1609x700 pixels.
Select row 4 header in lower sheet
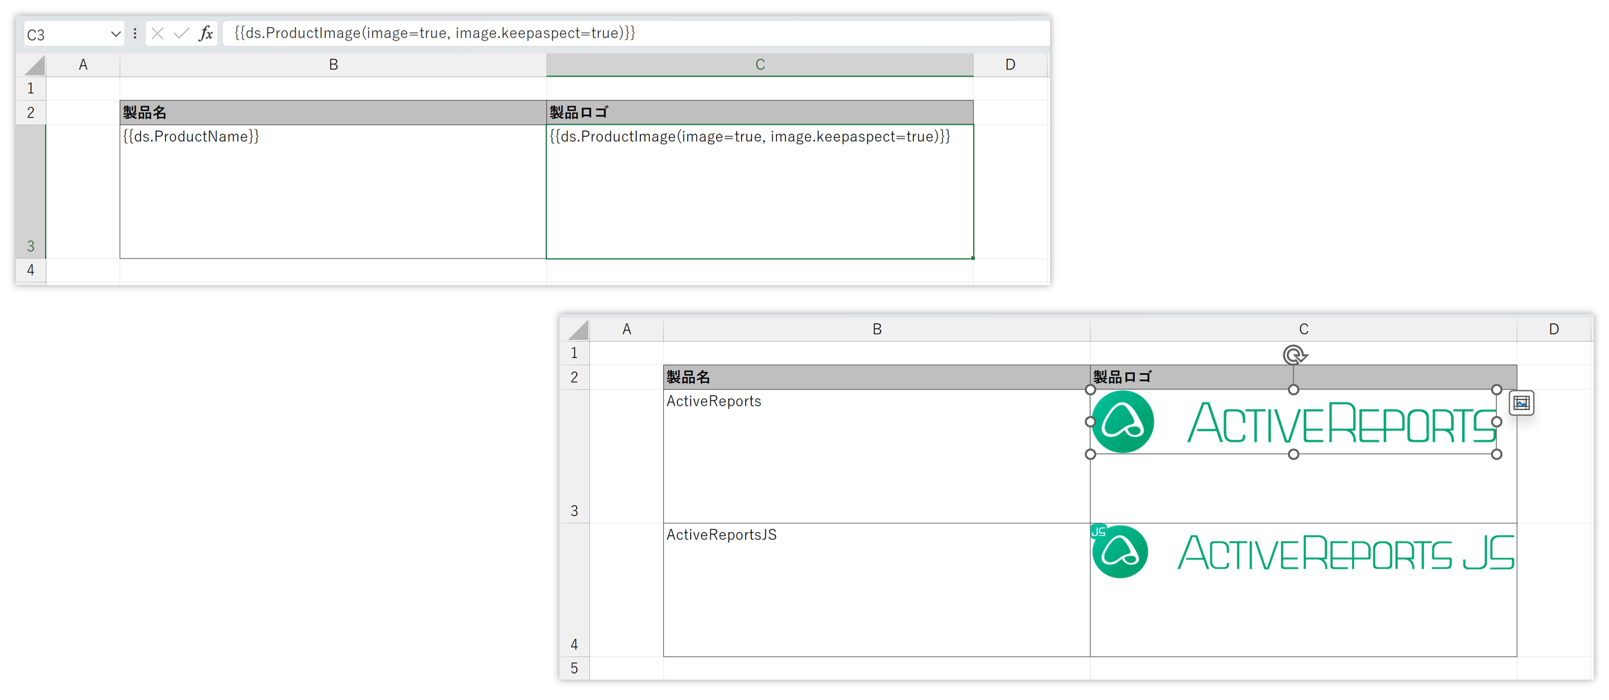click(x=575, y=590)
